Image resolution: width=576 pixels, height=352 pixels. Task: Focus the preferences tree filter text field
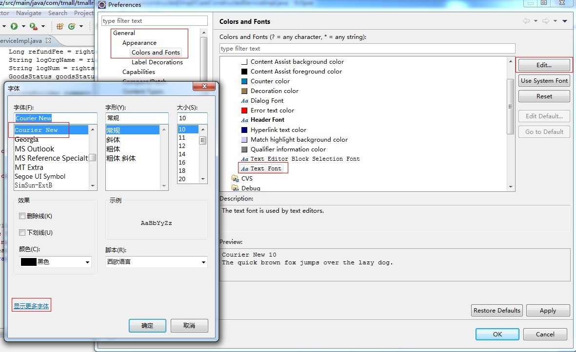155,20
